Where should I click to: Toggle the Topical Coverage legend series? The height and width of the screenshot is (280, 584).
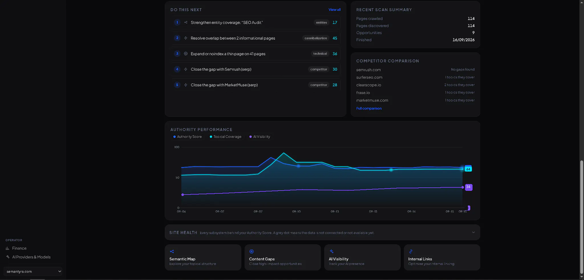click(226, 137)
